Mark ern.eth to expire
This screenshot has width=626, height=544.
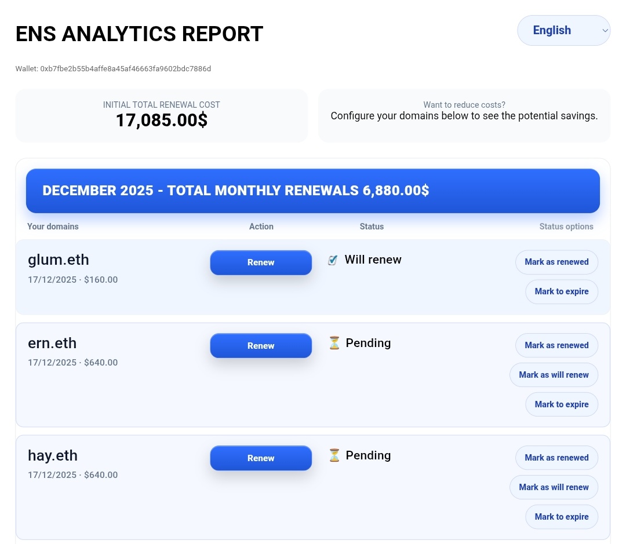(561, 405)
